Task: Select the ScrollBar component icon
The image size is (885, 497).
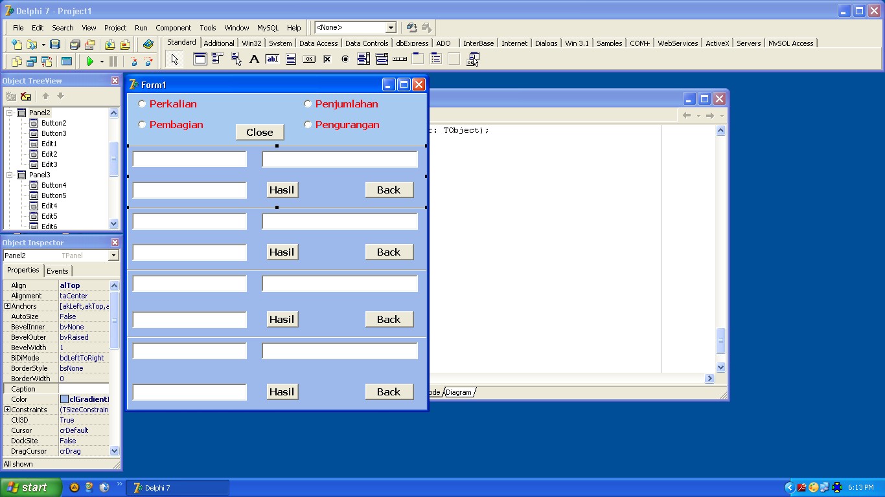Action: (400, 59)
